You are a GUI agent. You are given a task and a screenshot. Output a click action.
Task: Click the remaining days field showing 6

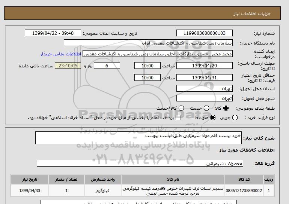coord(107,66)
